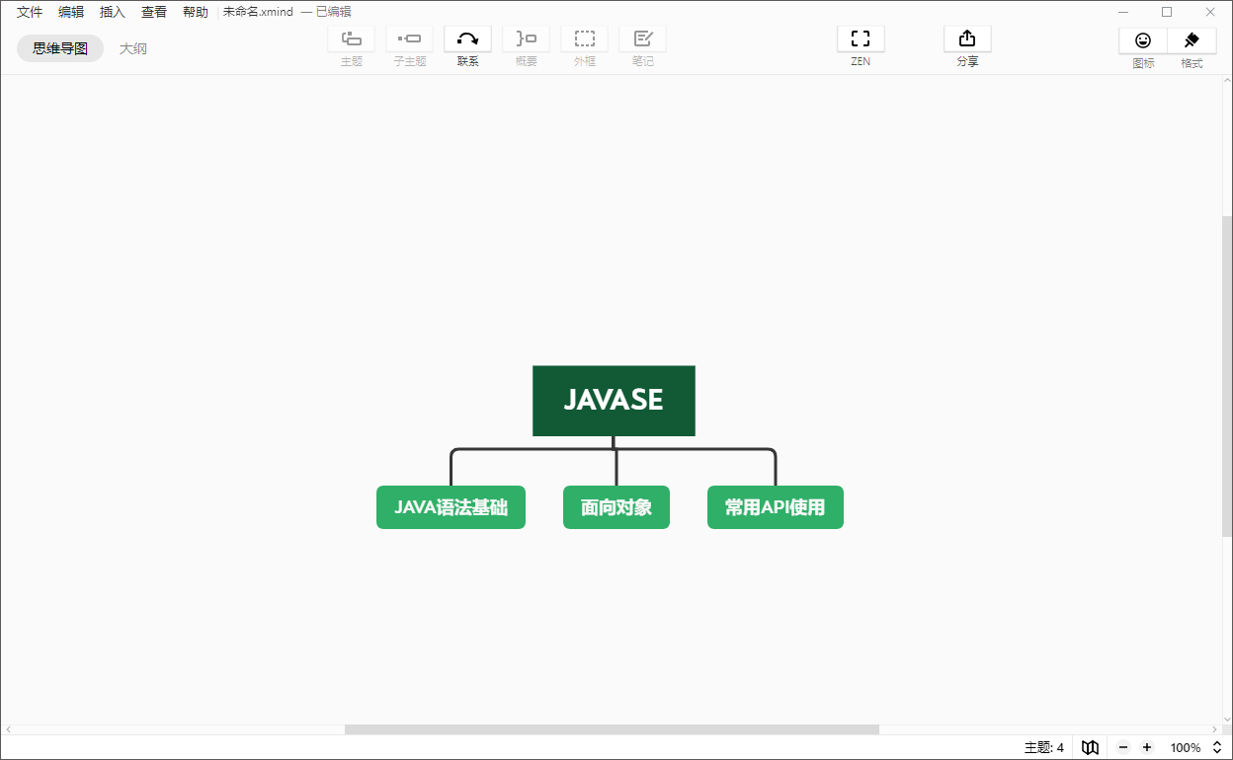Click the Note (笔记) toolbar icon

point(642,39)
